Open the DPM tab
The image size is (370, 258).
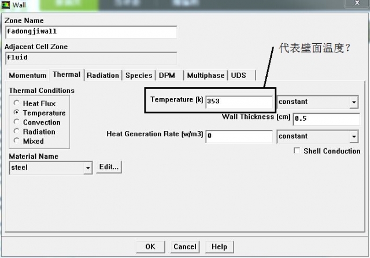point(167,76)
